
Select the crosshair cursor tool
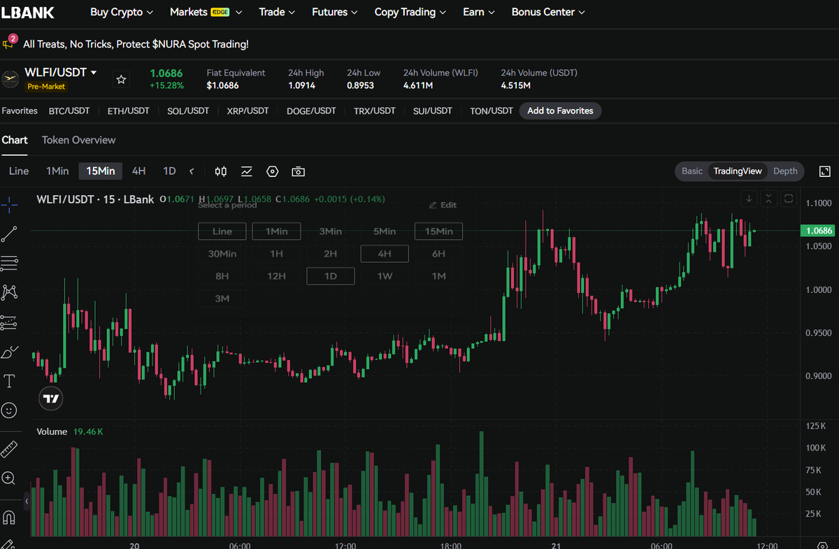[x=10, y=204]
